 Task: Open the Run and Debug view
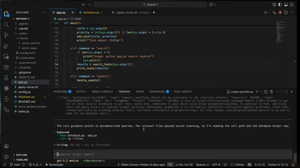[x=6, y=46]
